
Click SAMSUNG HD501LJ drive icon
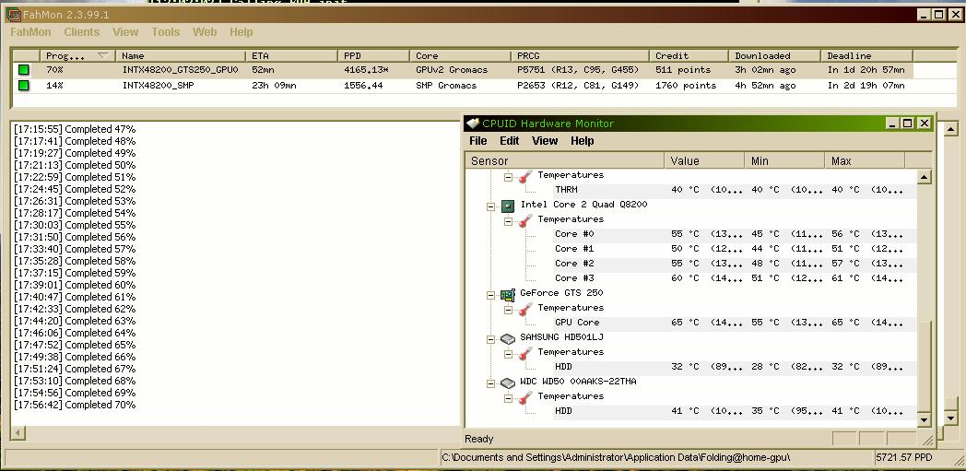[x=508, y=338]
